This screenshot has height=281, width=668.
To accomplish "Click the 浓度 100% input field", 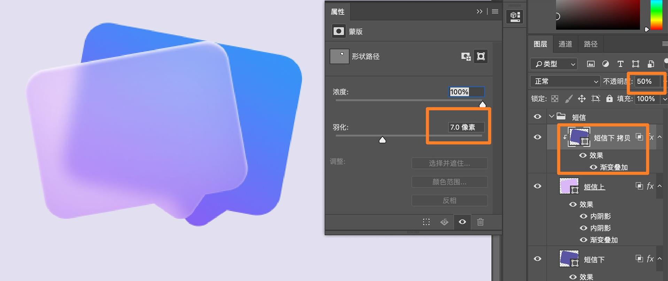I will (x=466, y=92).
